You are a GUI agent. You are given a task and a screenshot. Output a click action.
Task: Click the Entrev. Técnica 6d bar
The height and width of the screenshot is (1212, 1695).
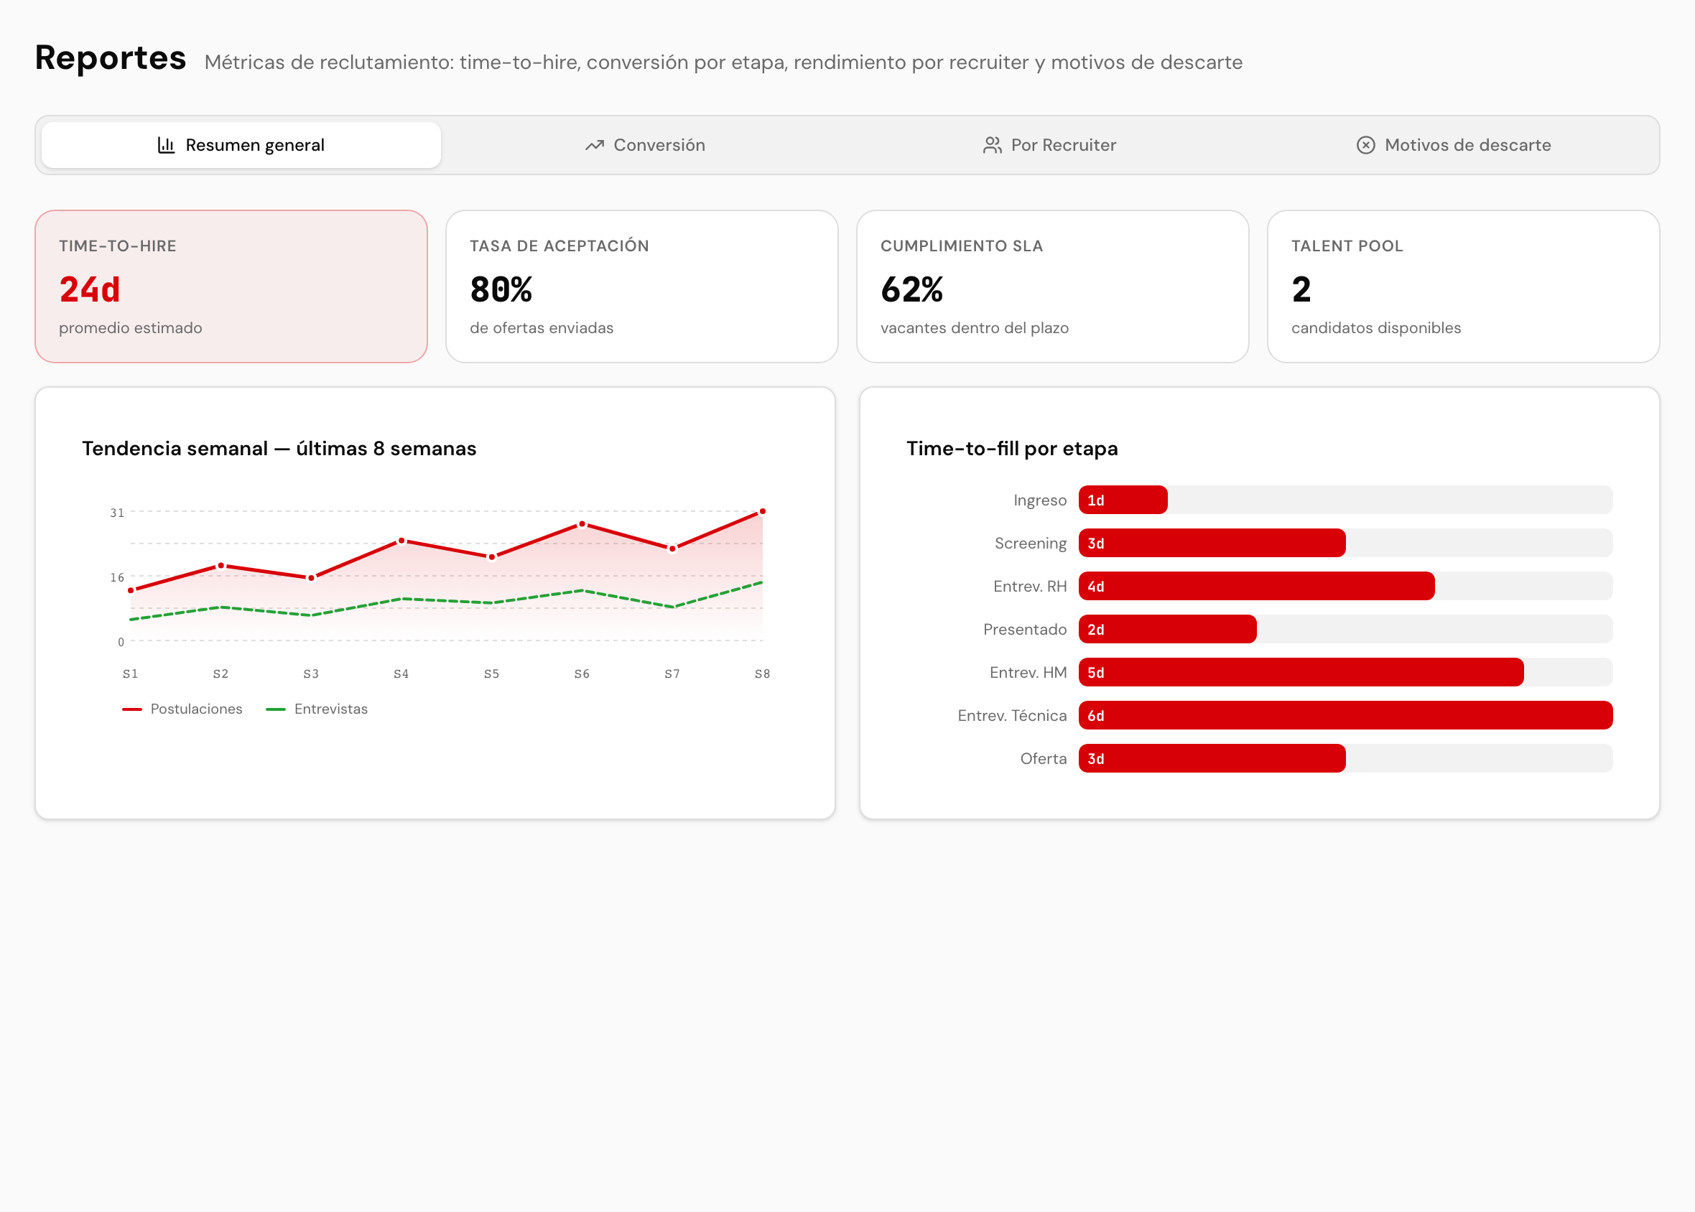click(x=1345, y=716)
